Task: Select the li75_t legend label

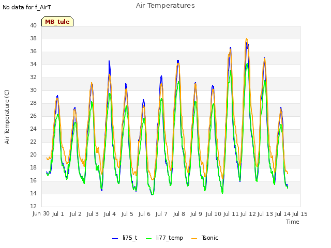Action: 130,238
